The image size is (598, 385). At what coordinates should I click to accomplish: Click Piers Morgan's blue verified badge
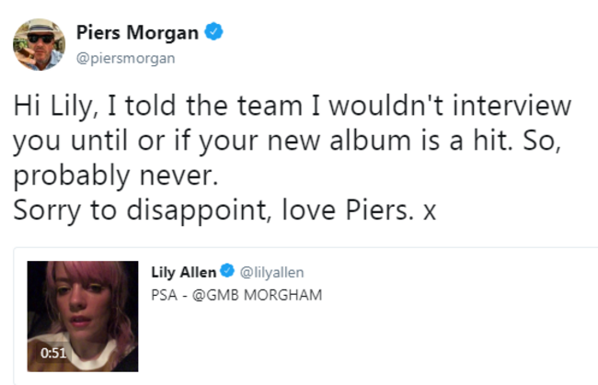(x=214, y=31)
